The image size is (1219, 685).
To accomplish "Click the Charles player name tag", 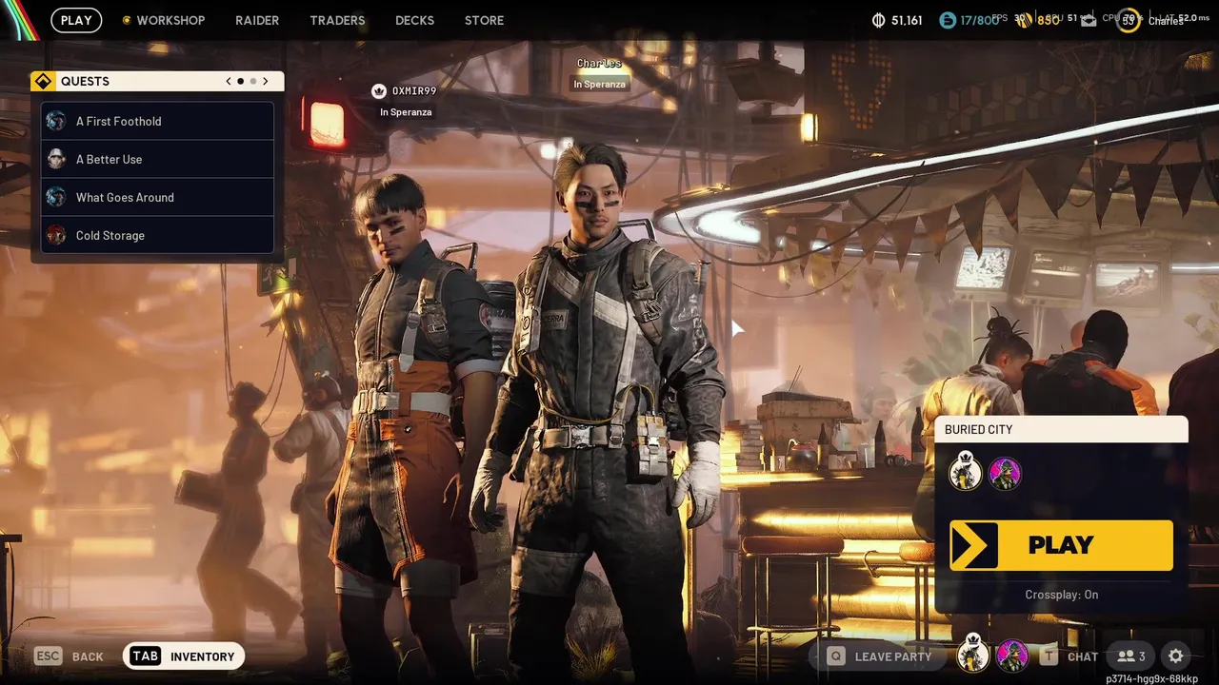I will point(599,63).
